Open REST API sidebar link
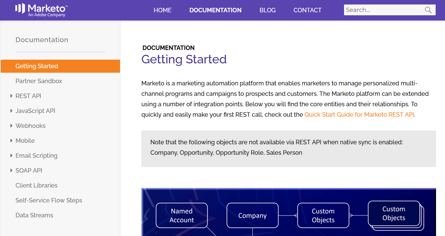The image size is (445, 236). (x=28, y=96)
